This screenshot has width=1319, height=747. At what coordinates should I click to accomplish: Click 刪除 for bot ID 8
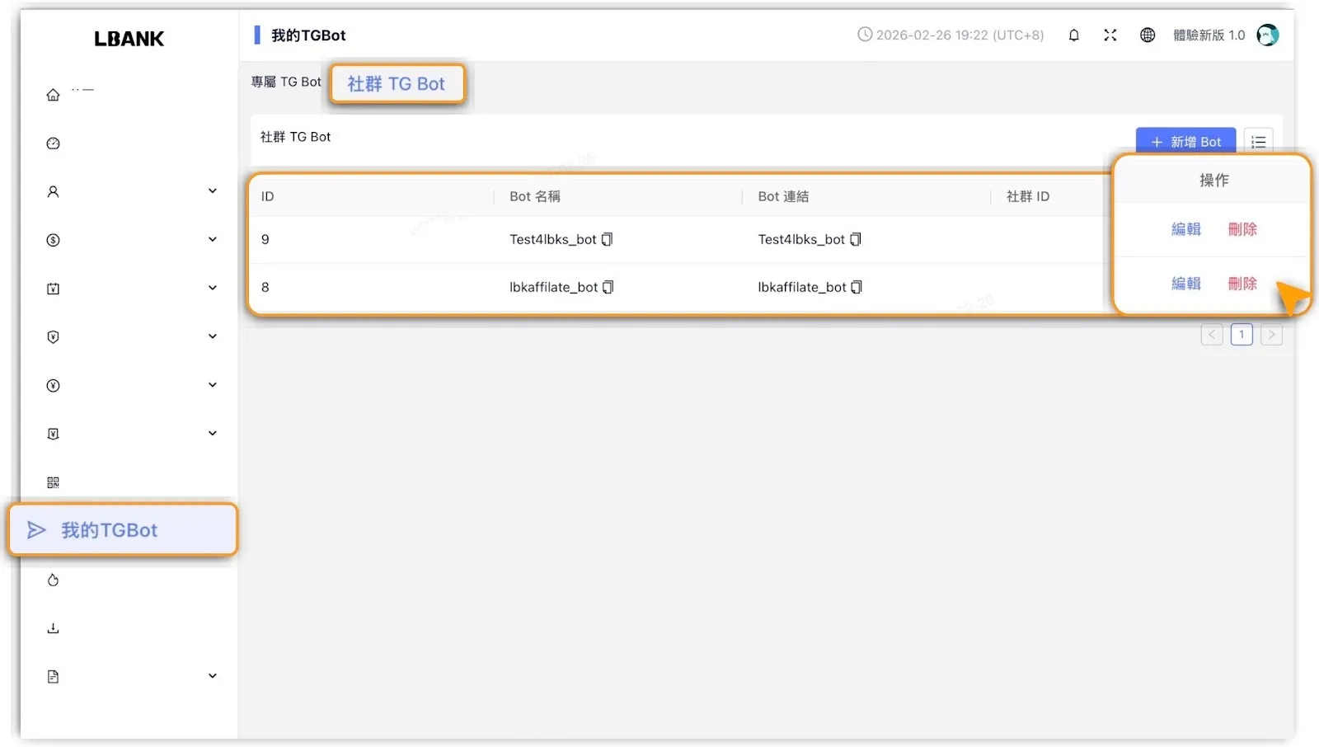(x=1242, y=284)
